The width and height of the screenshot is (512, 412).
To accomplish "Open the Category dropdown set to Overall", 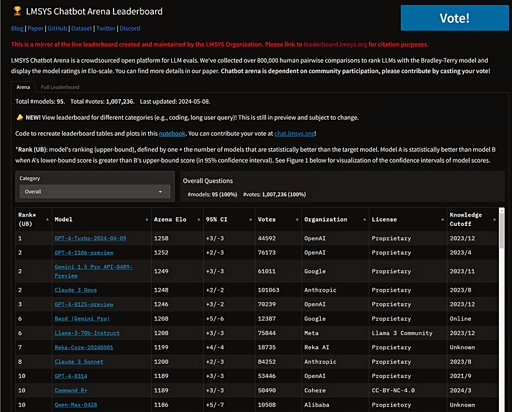I will 94,192.
